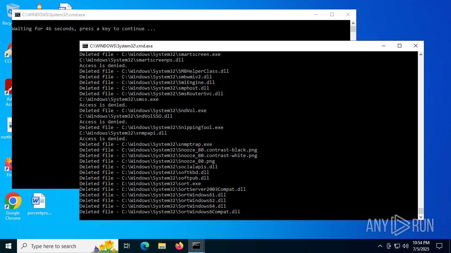The image size is (451, 253).
Task: Open the Windows Start menu
Action: 8,246
